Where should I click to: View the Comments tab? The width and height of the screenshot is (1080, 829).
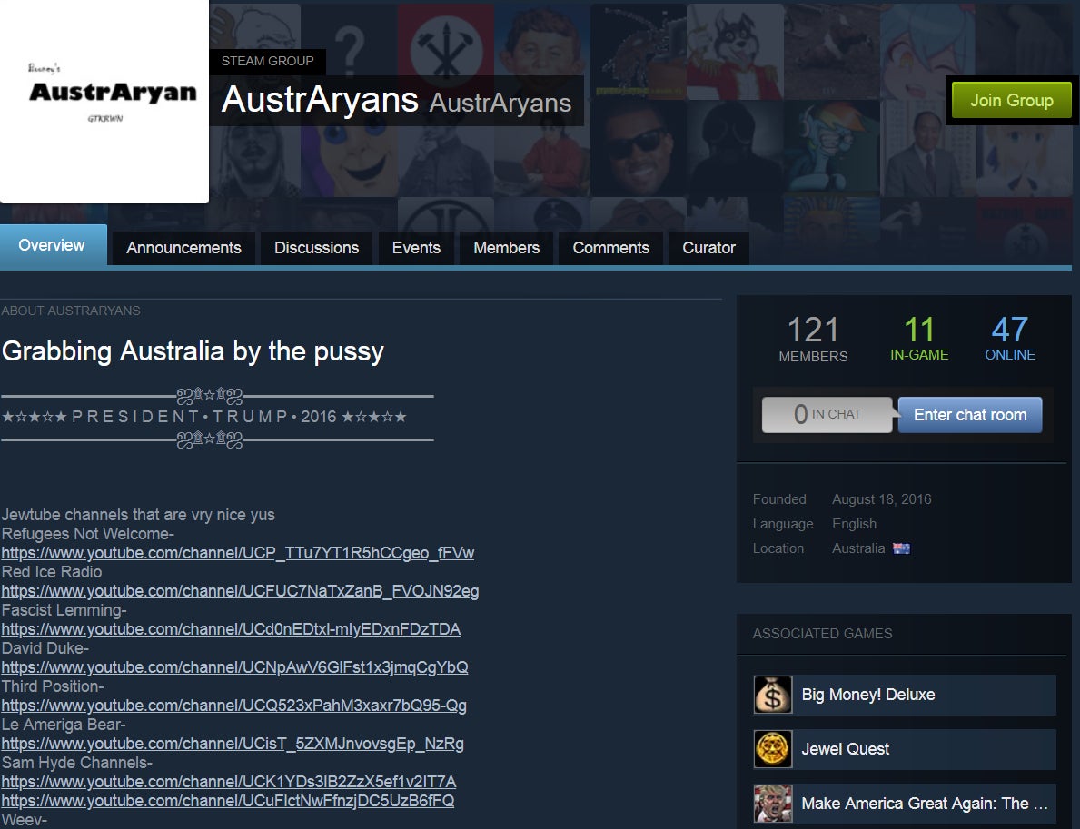610,248
